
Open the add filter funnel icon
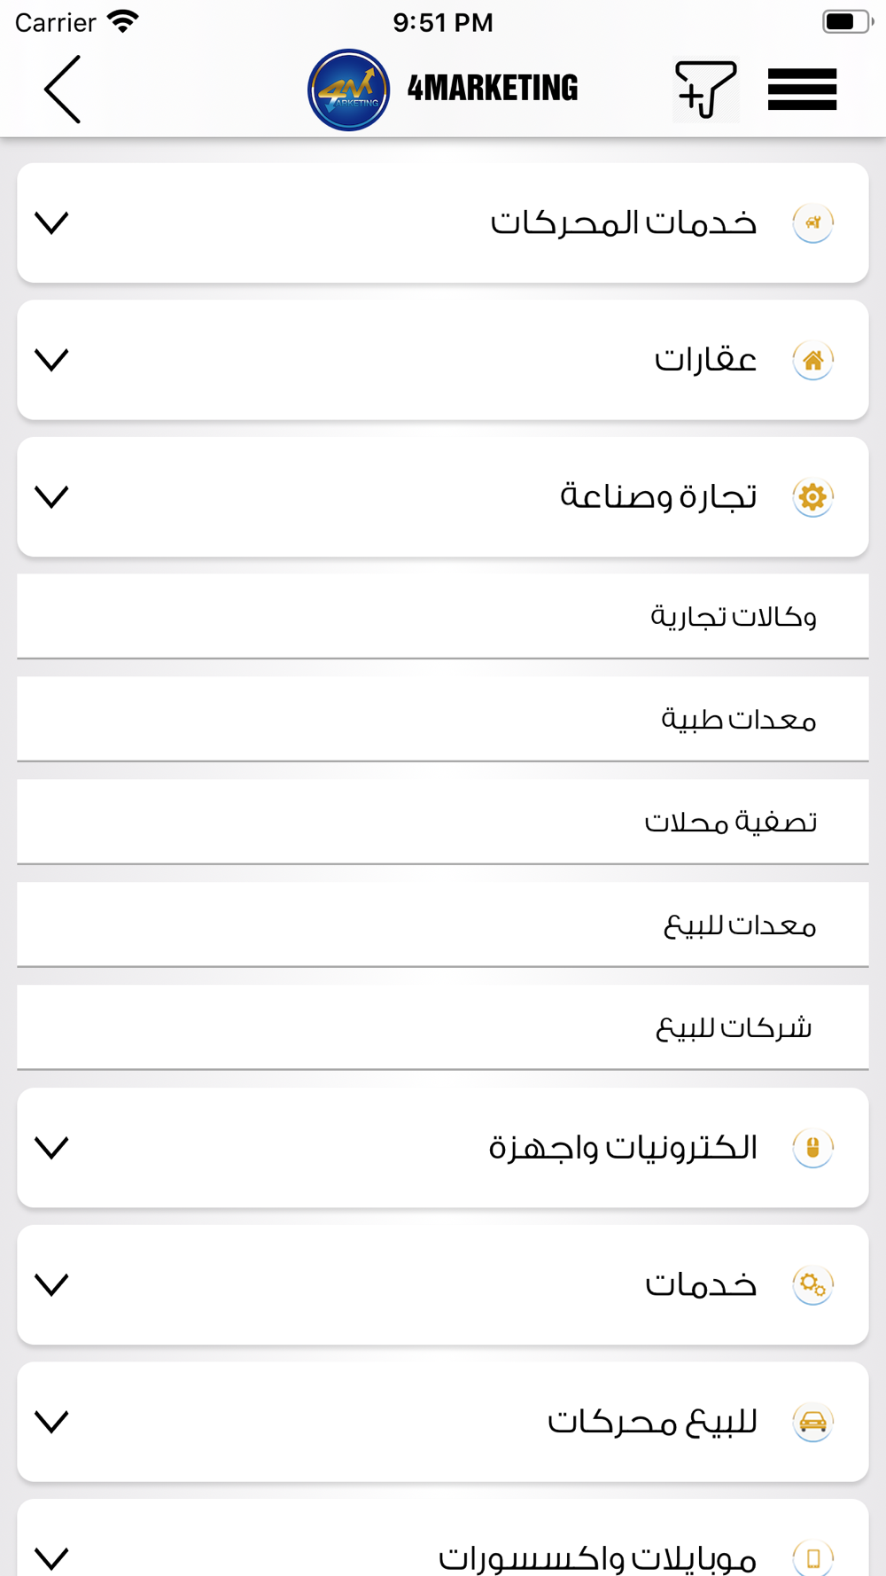pos(706,90)
